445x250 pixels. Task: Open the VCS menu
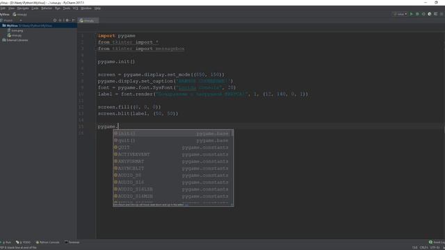pos(76,8)
